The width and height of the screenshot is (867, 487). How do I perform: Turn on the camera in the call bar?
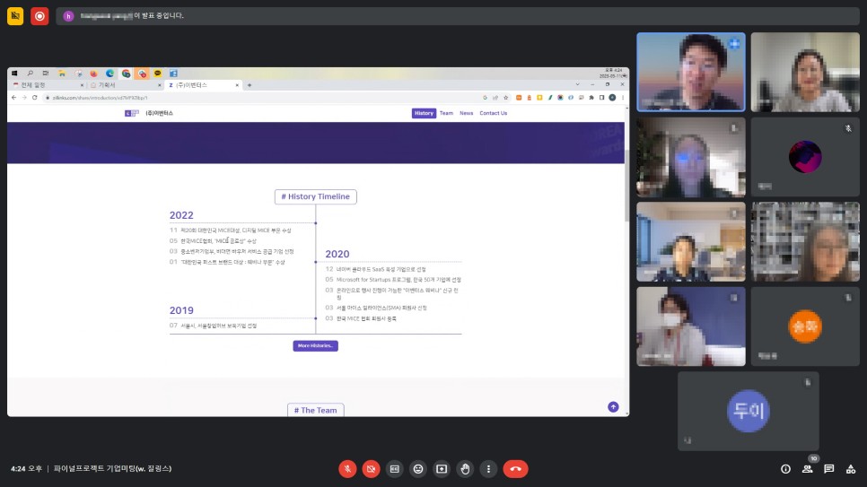pos(371,468)
